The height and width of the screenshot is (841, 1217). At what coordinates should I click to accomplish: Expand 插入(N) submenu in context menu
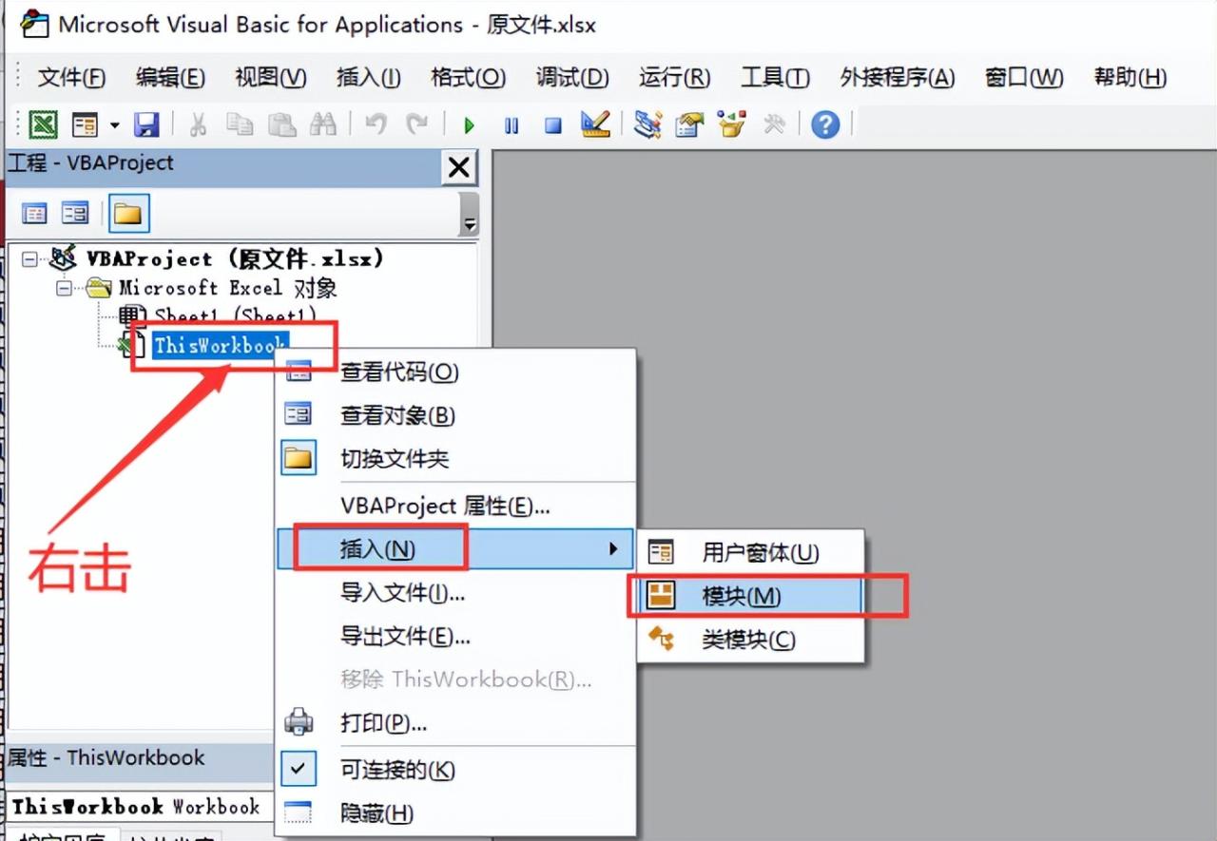(x=456, y=549)
